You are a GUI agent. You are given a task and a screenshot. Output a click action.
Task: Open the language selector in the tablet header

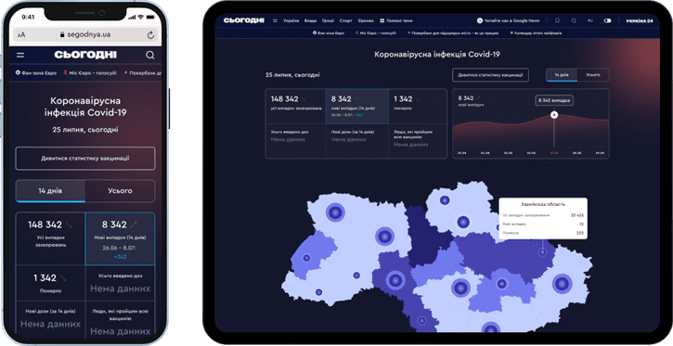tap(590, 20)
